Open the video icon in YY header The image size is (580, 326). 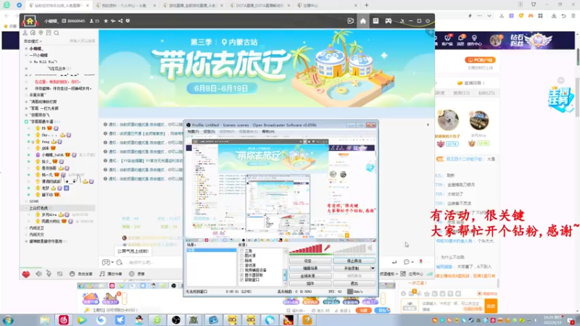point(351,21)
